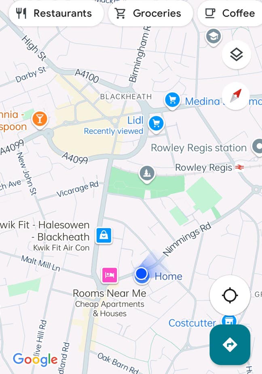
Task: Tap the Google logo
Action: coord(35,360)
